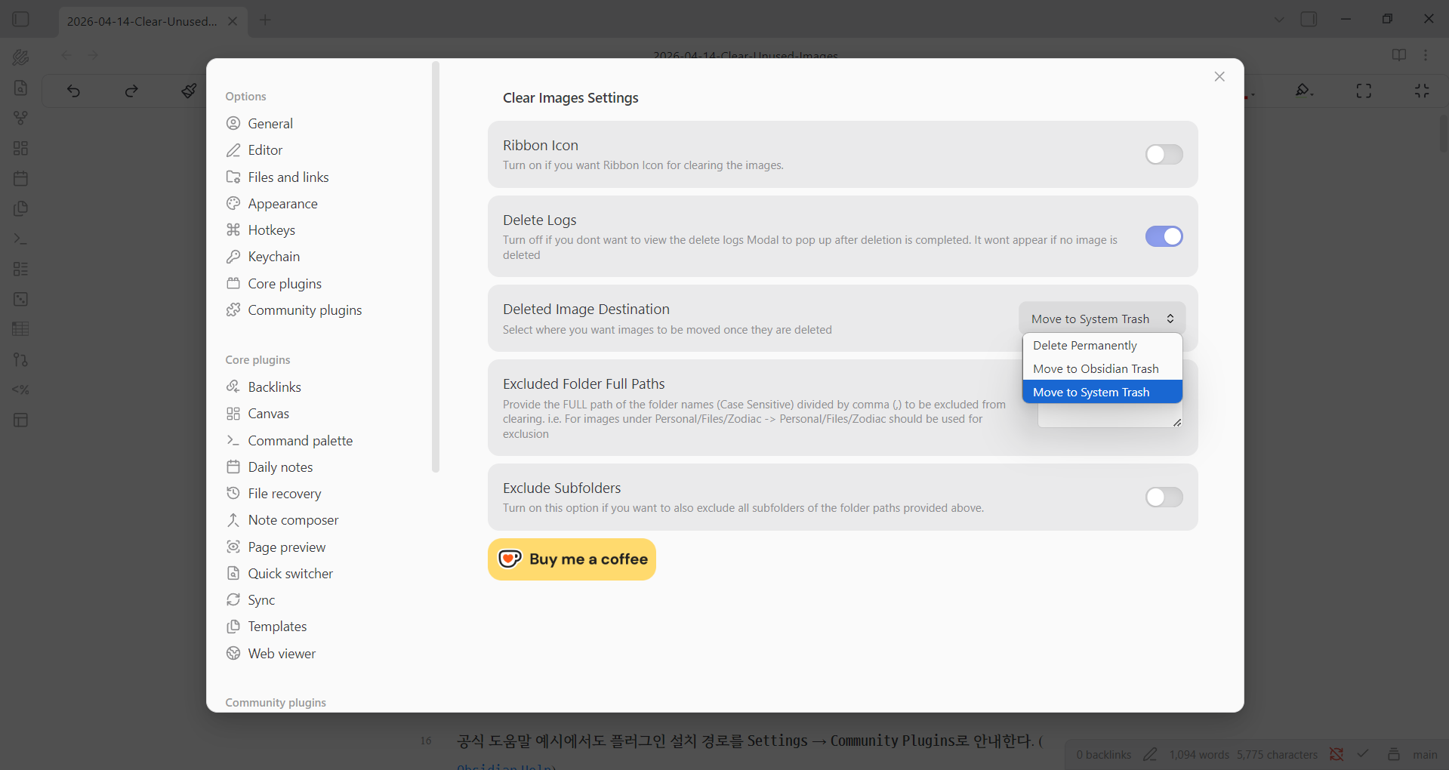
Task: Toggle reading view book icon
Action: tap(1398, 55)
